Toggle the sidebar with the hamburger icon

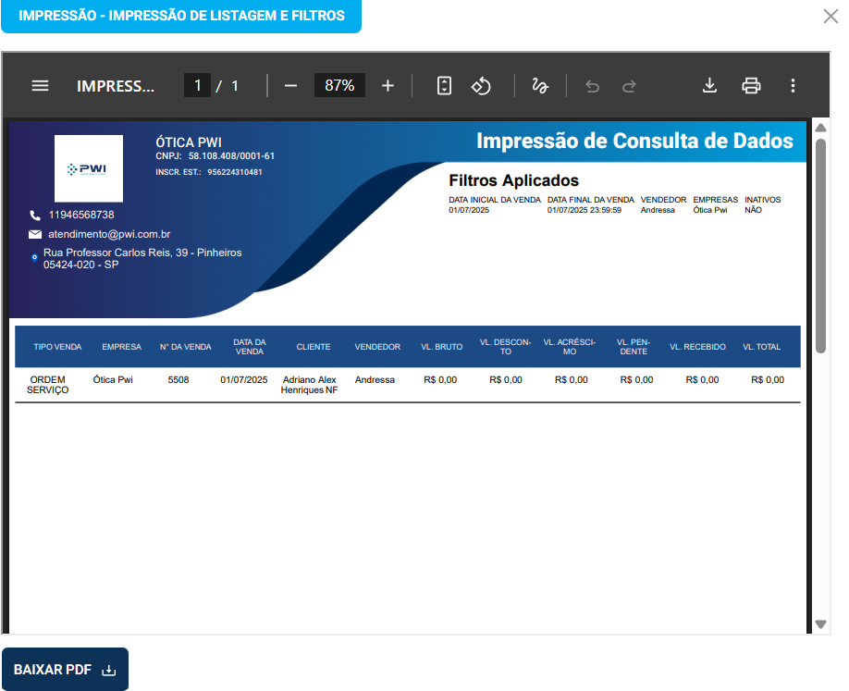[x=40, y=85]
